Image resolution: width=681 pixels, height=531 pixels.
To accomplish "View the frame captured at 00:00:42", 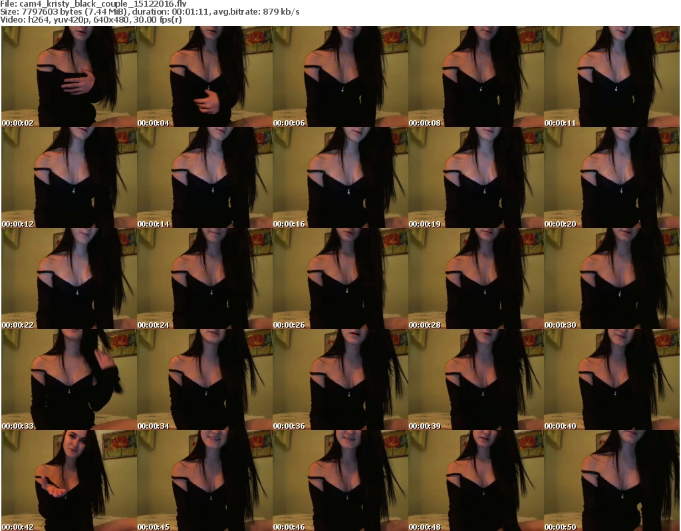I will [x=69, y=480].
